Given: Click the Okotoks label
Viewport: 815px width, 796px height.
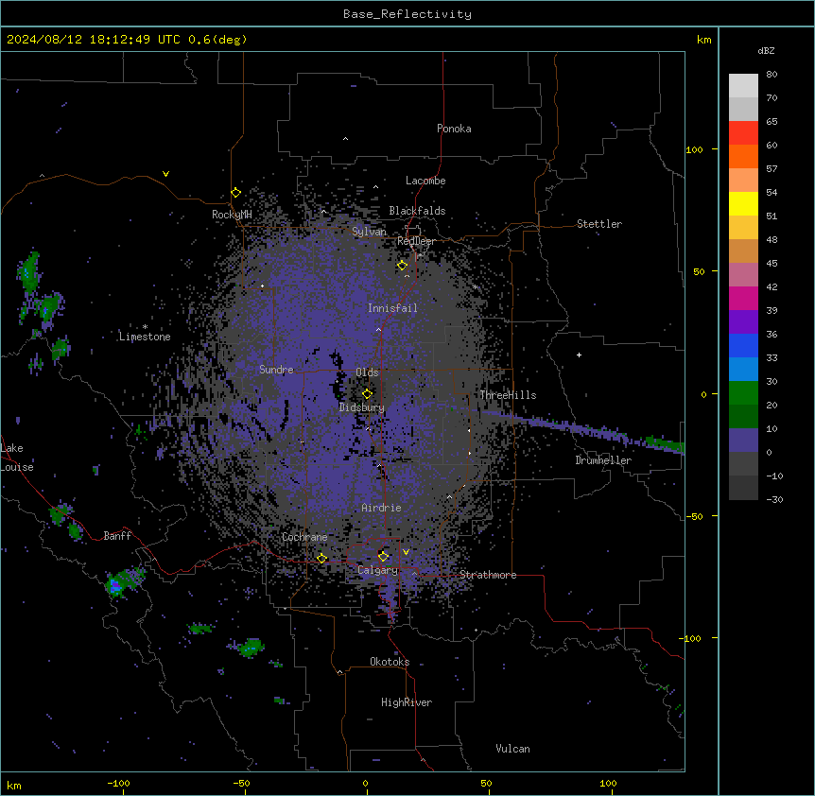Looking at the screenshot, I should 390,662.
